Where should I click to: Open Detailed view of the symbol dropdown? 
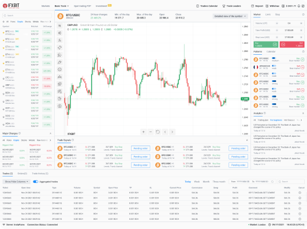(x=230, y=16)
